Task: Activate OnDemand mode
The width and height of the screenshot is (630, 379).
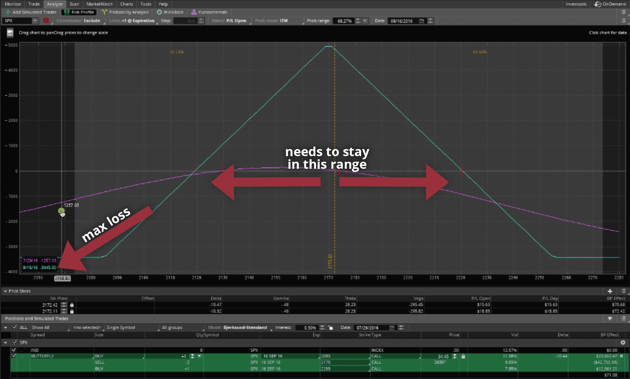Action: point(610,4)
